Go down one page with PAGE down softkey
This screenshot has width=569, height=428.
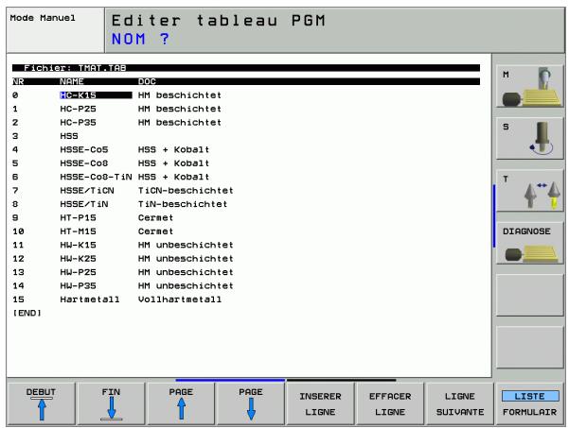pos(250,403)
